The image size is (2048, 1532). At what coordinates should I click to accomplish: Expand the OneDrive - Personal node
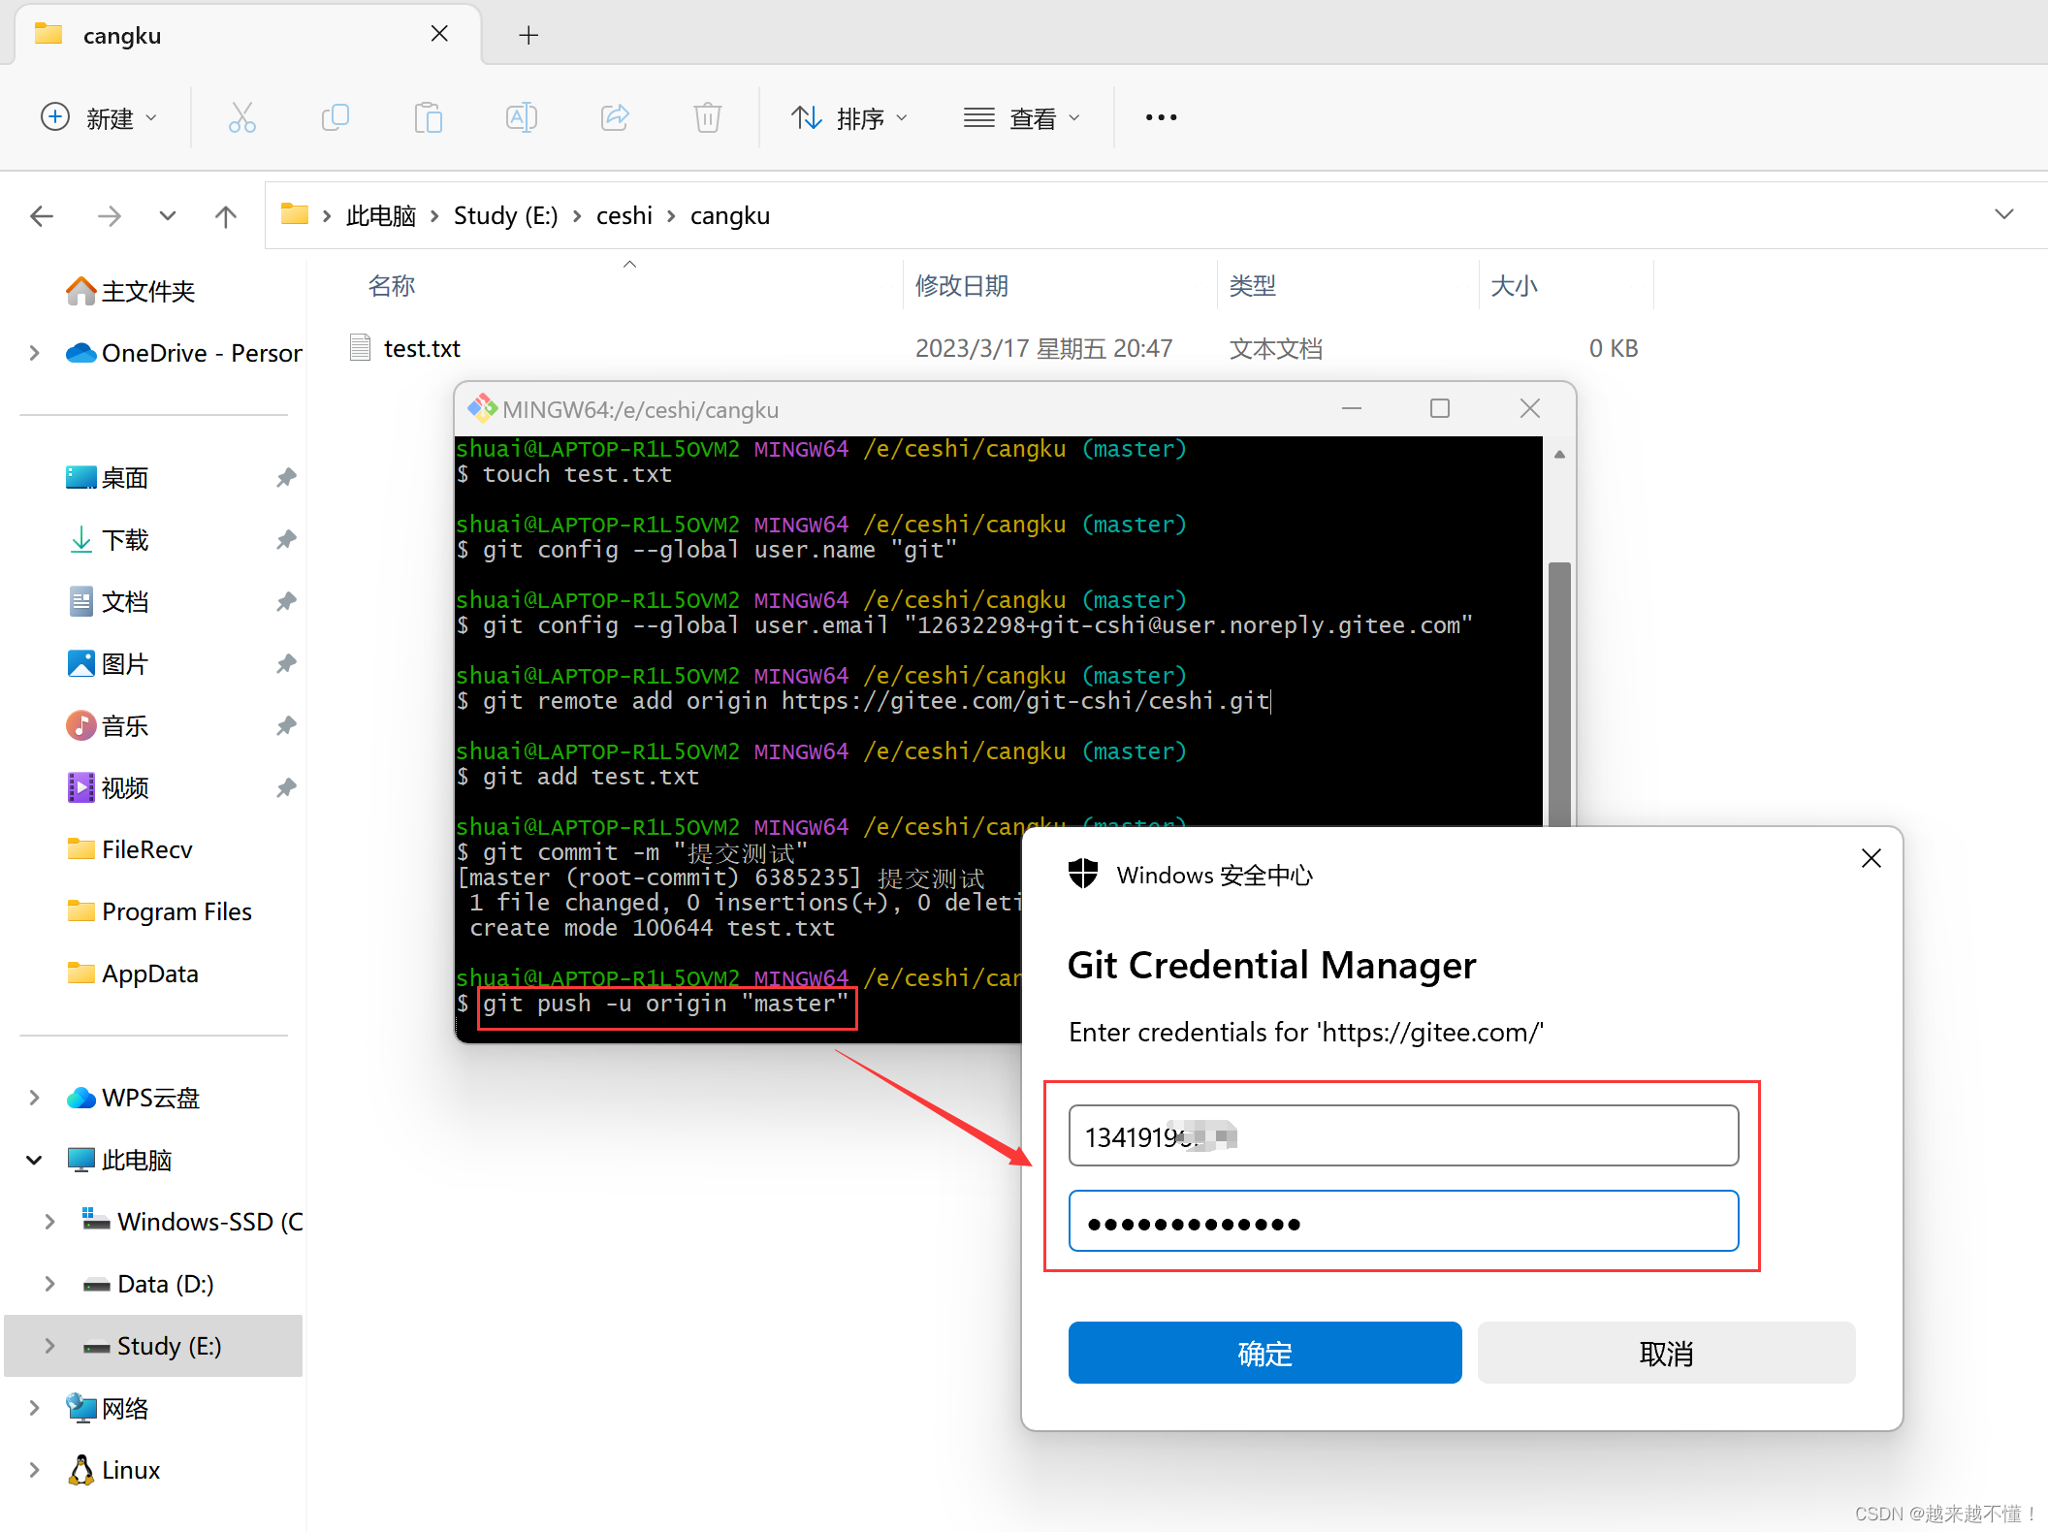coord(35,353)
